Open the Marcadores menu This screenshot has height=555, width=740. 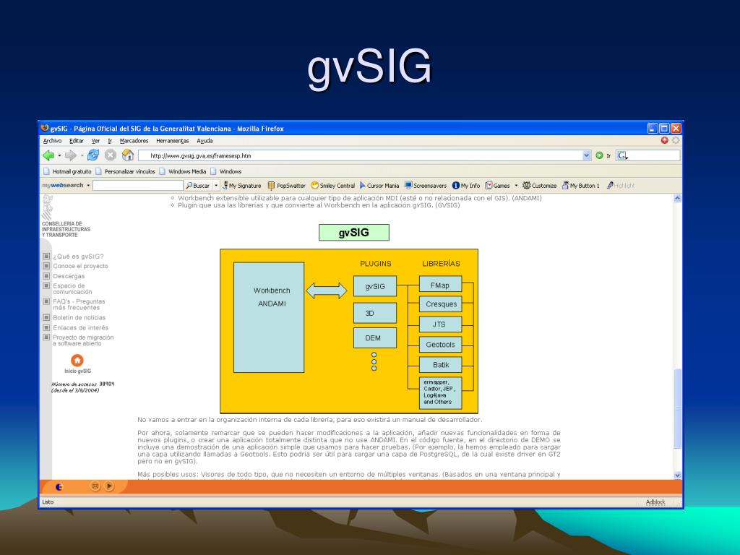coord(134,141)
